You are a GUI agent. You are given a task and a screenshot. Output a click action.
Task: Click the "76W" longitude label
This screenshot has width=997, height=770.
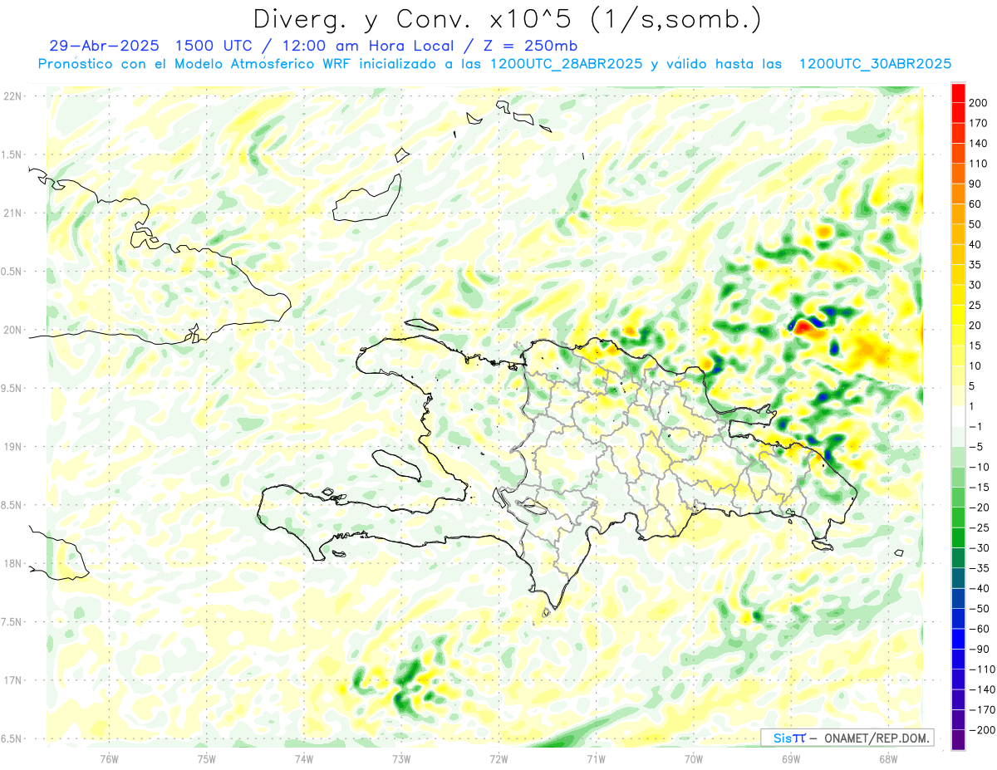tap(109, 759)
